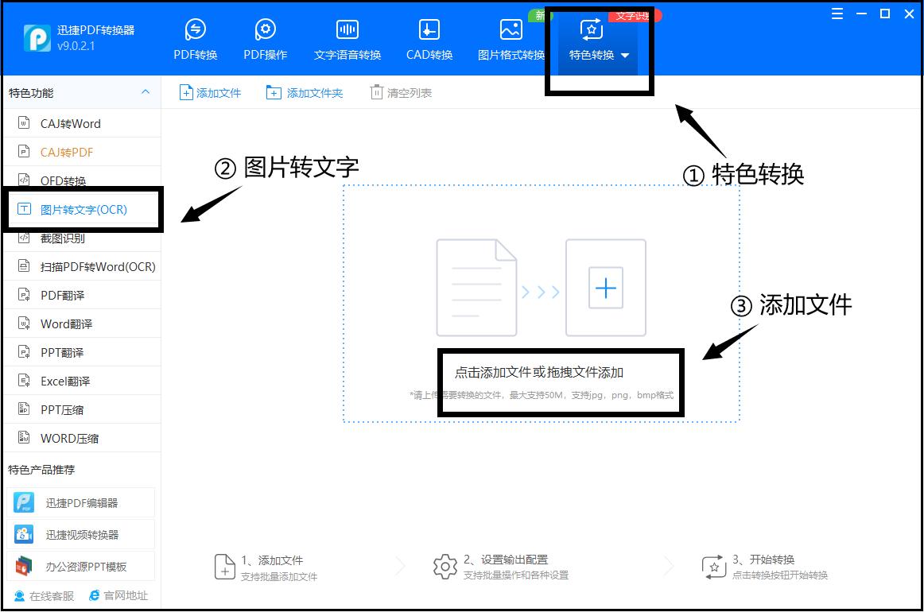Open the 扫描PDF转Word(OCR) feature

pos(93,266)
